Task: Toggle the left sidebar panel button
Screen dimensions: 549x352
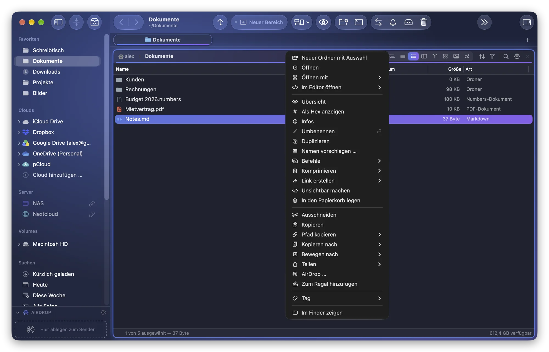Action: coord(58,22)
